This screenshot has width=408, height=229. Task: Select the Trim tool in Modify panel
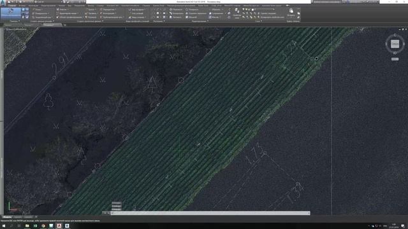click(x=215, y=10)
